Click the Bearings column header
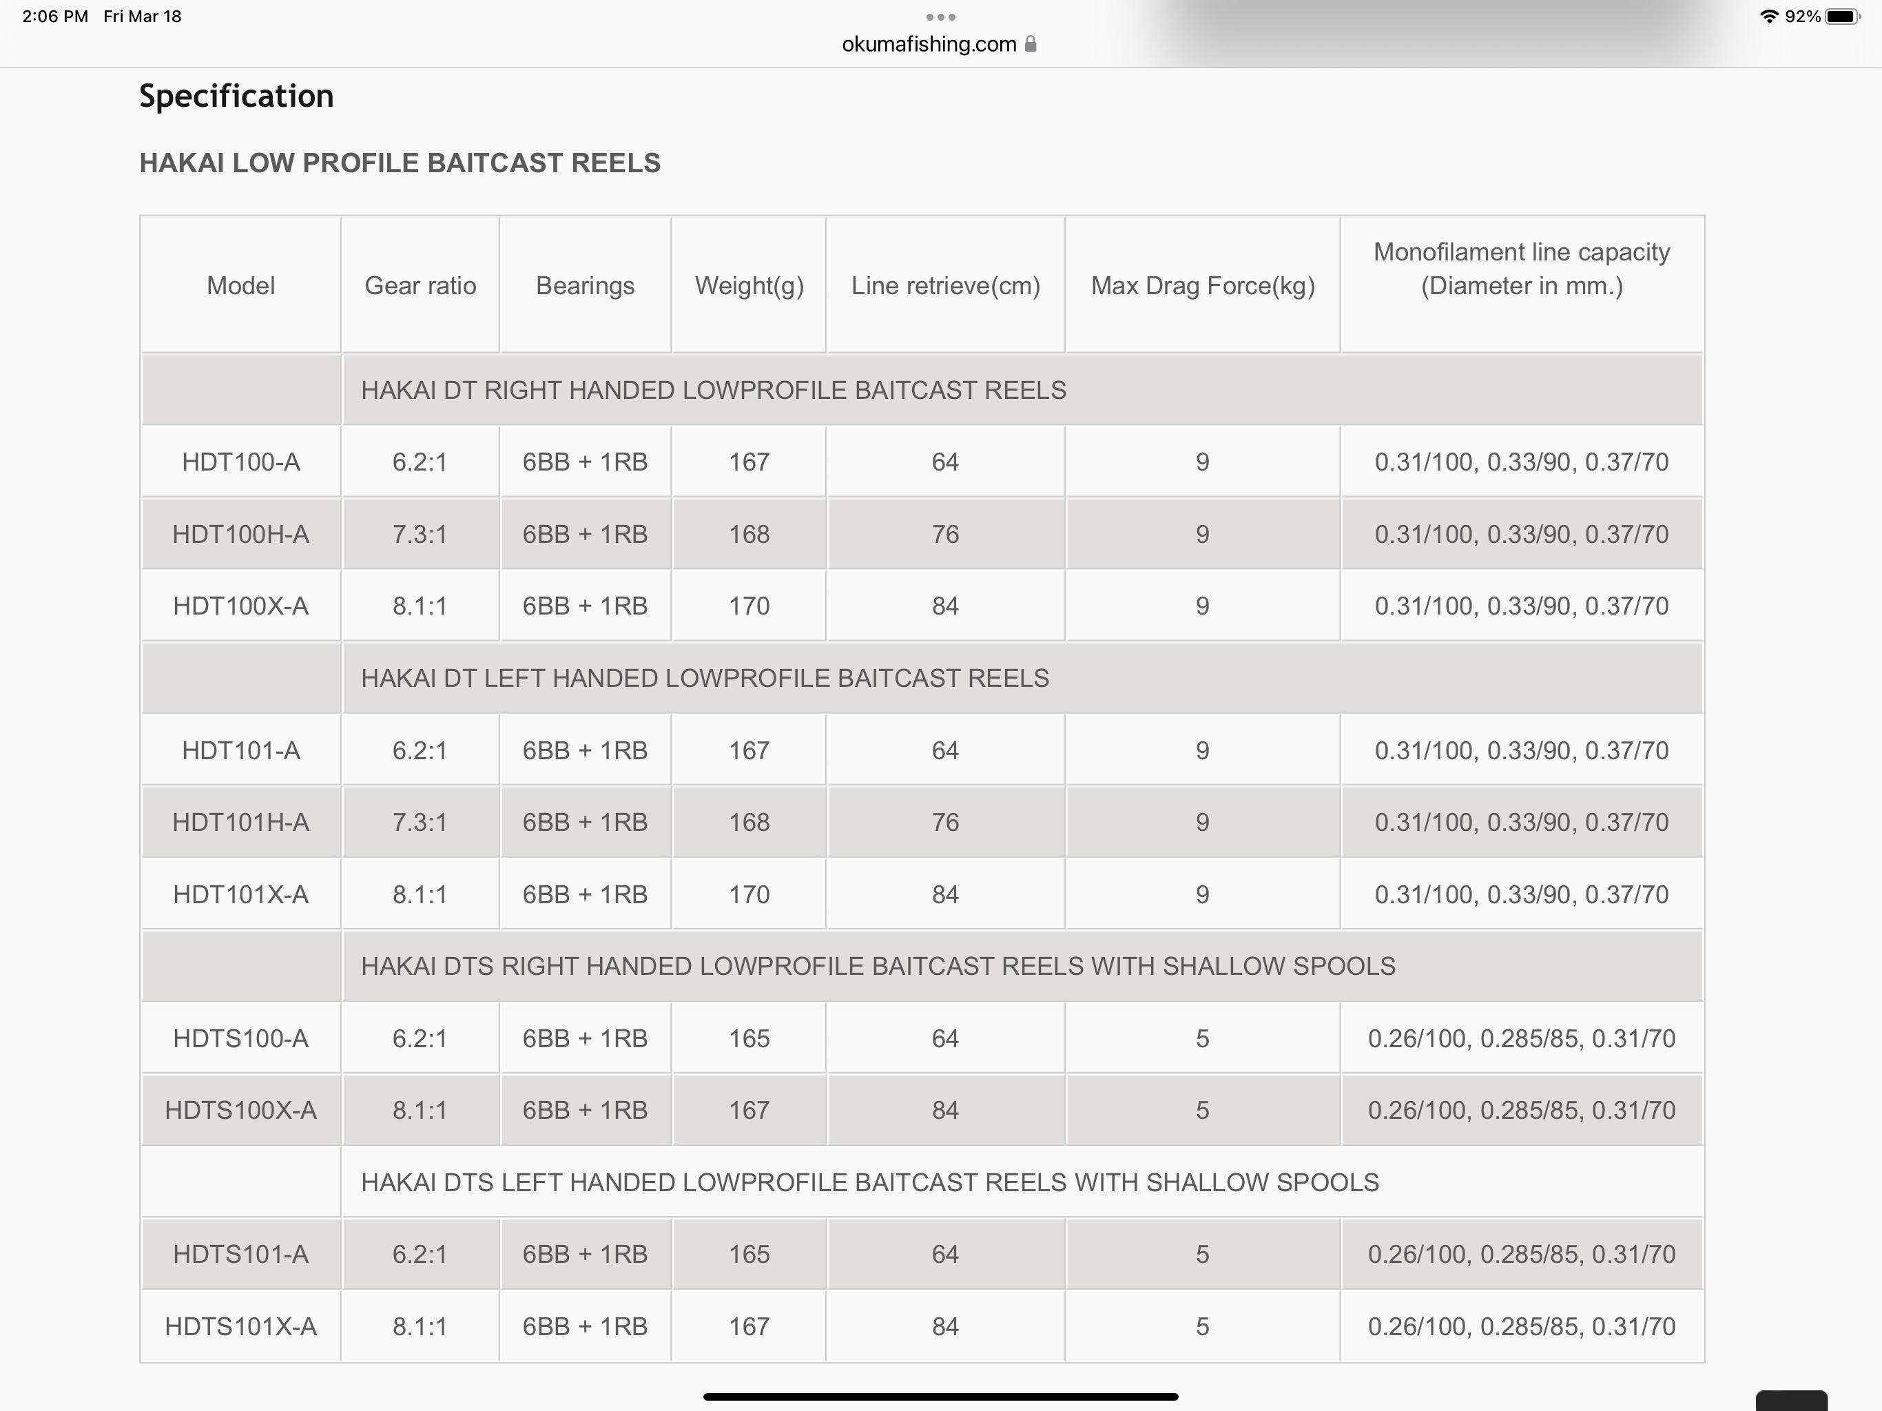This screenshot has width=1882, height=1411. click(586, 285)
